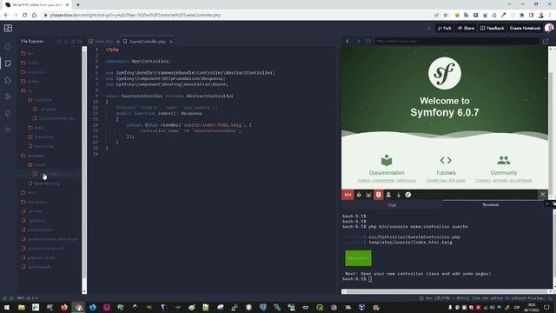Open Windows Start button on taskbar

(6, 307)
